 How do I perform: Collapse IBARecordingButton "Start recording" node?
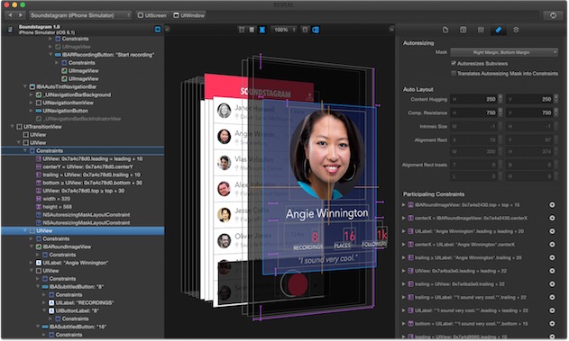[x=50, y=54]
